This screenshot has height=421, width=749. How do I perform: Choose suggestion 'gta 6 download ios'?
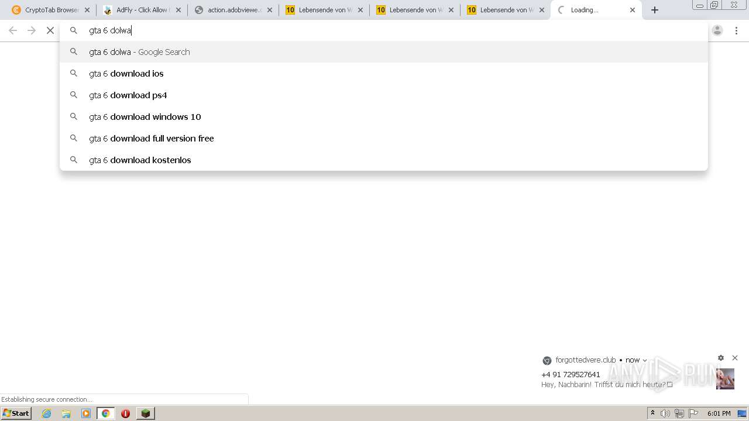point(384,74)
